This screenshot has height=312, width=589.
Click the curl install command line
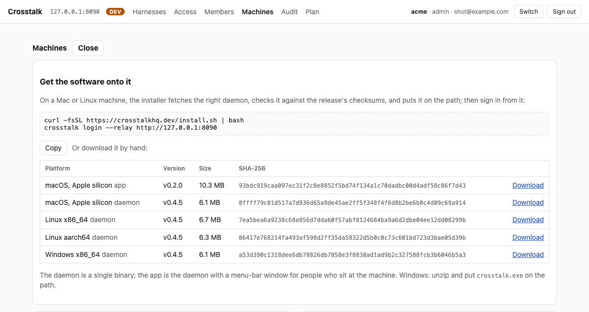click(144, 120)
